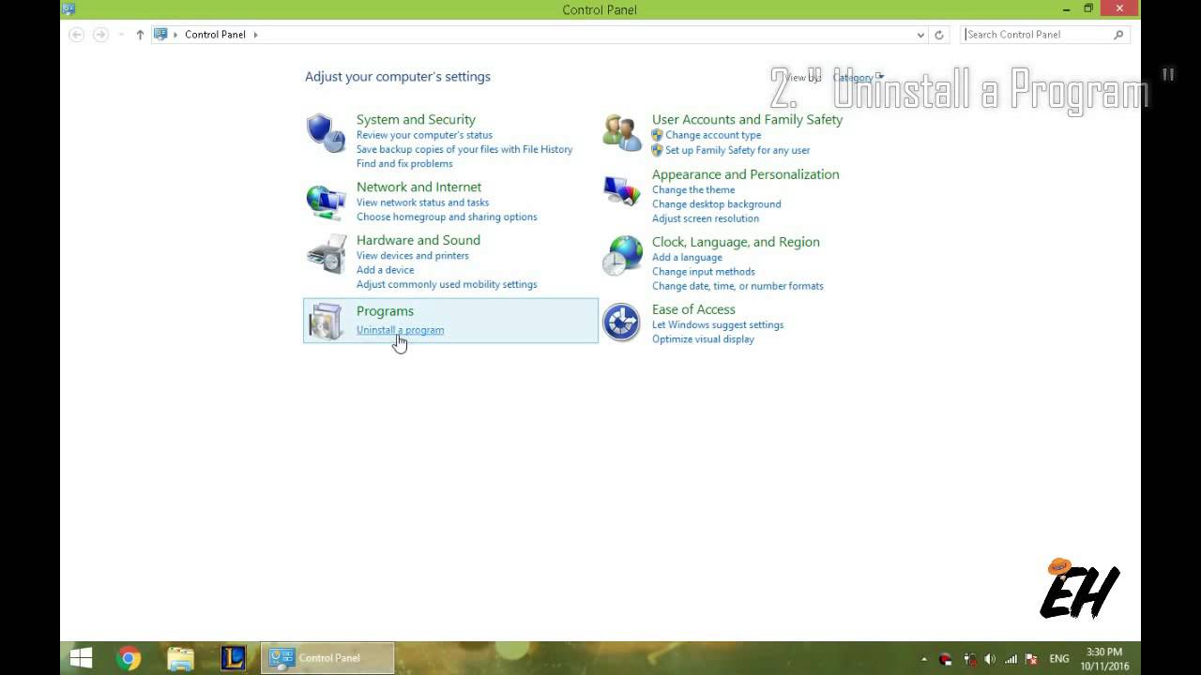This screenshot has width=1201, height=675.
Task: Click the Hardware and Sound printer icon
Action: pos(326,254)
